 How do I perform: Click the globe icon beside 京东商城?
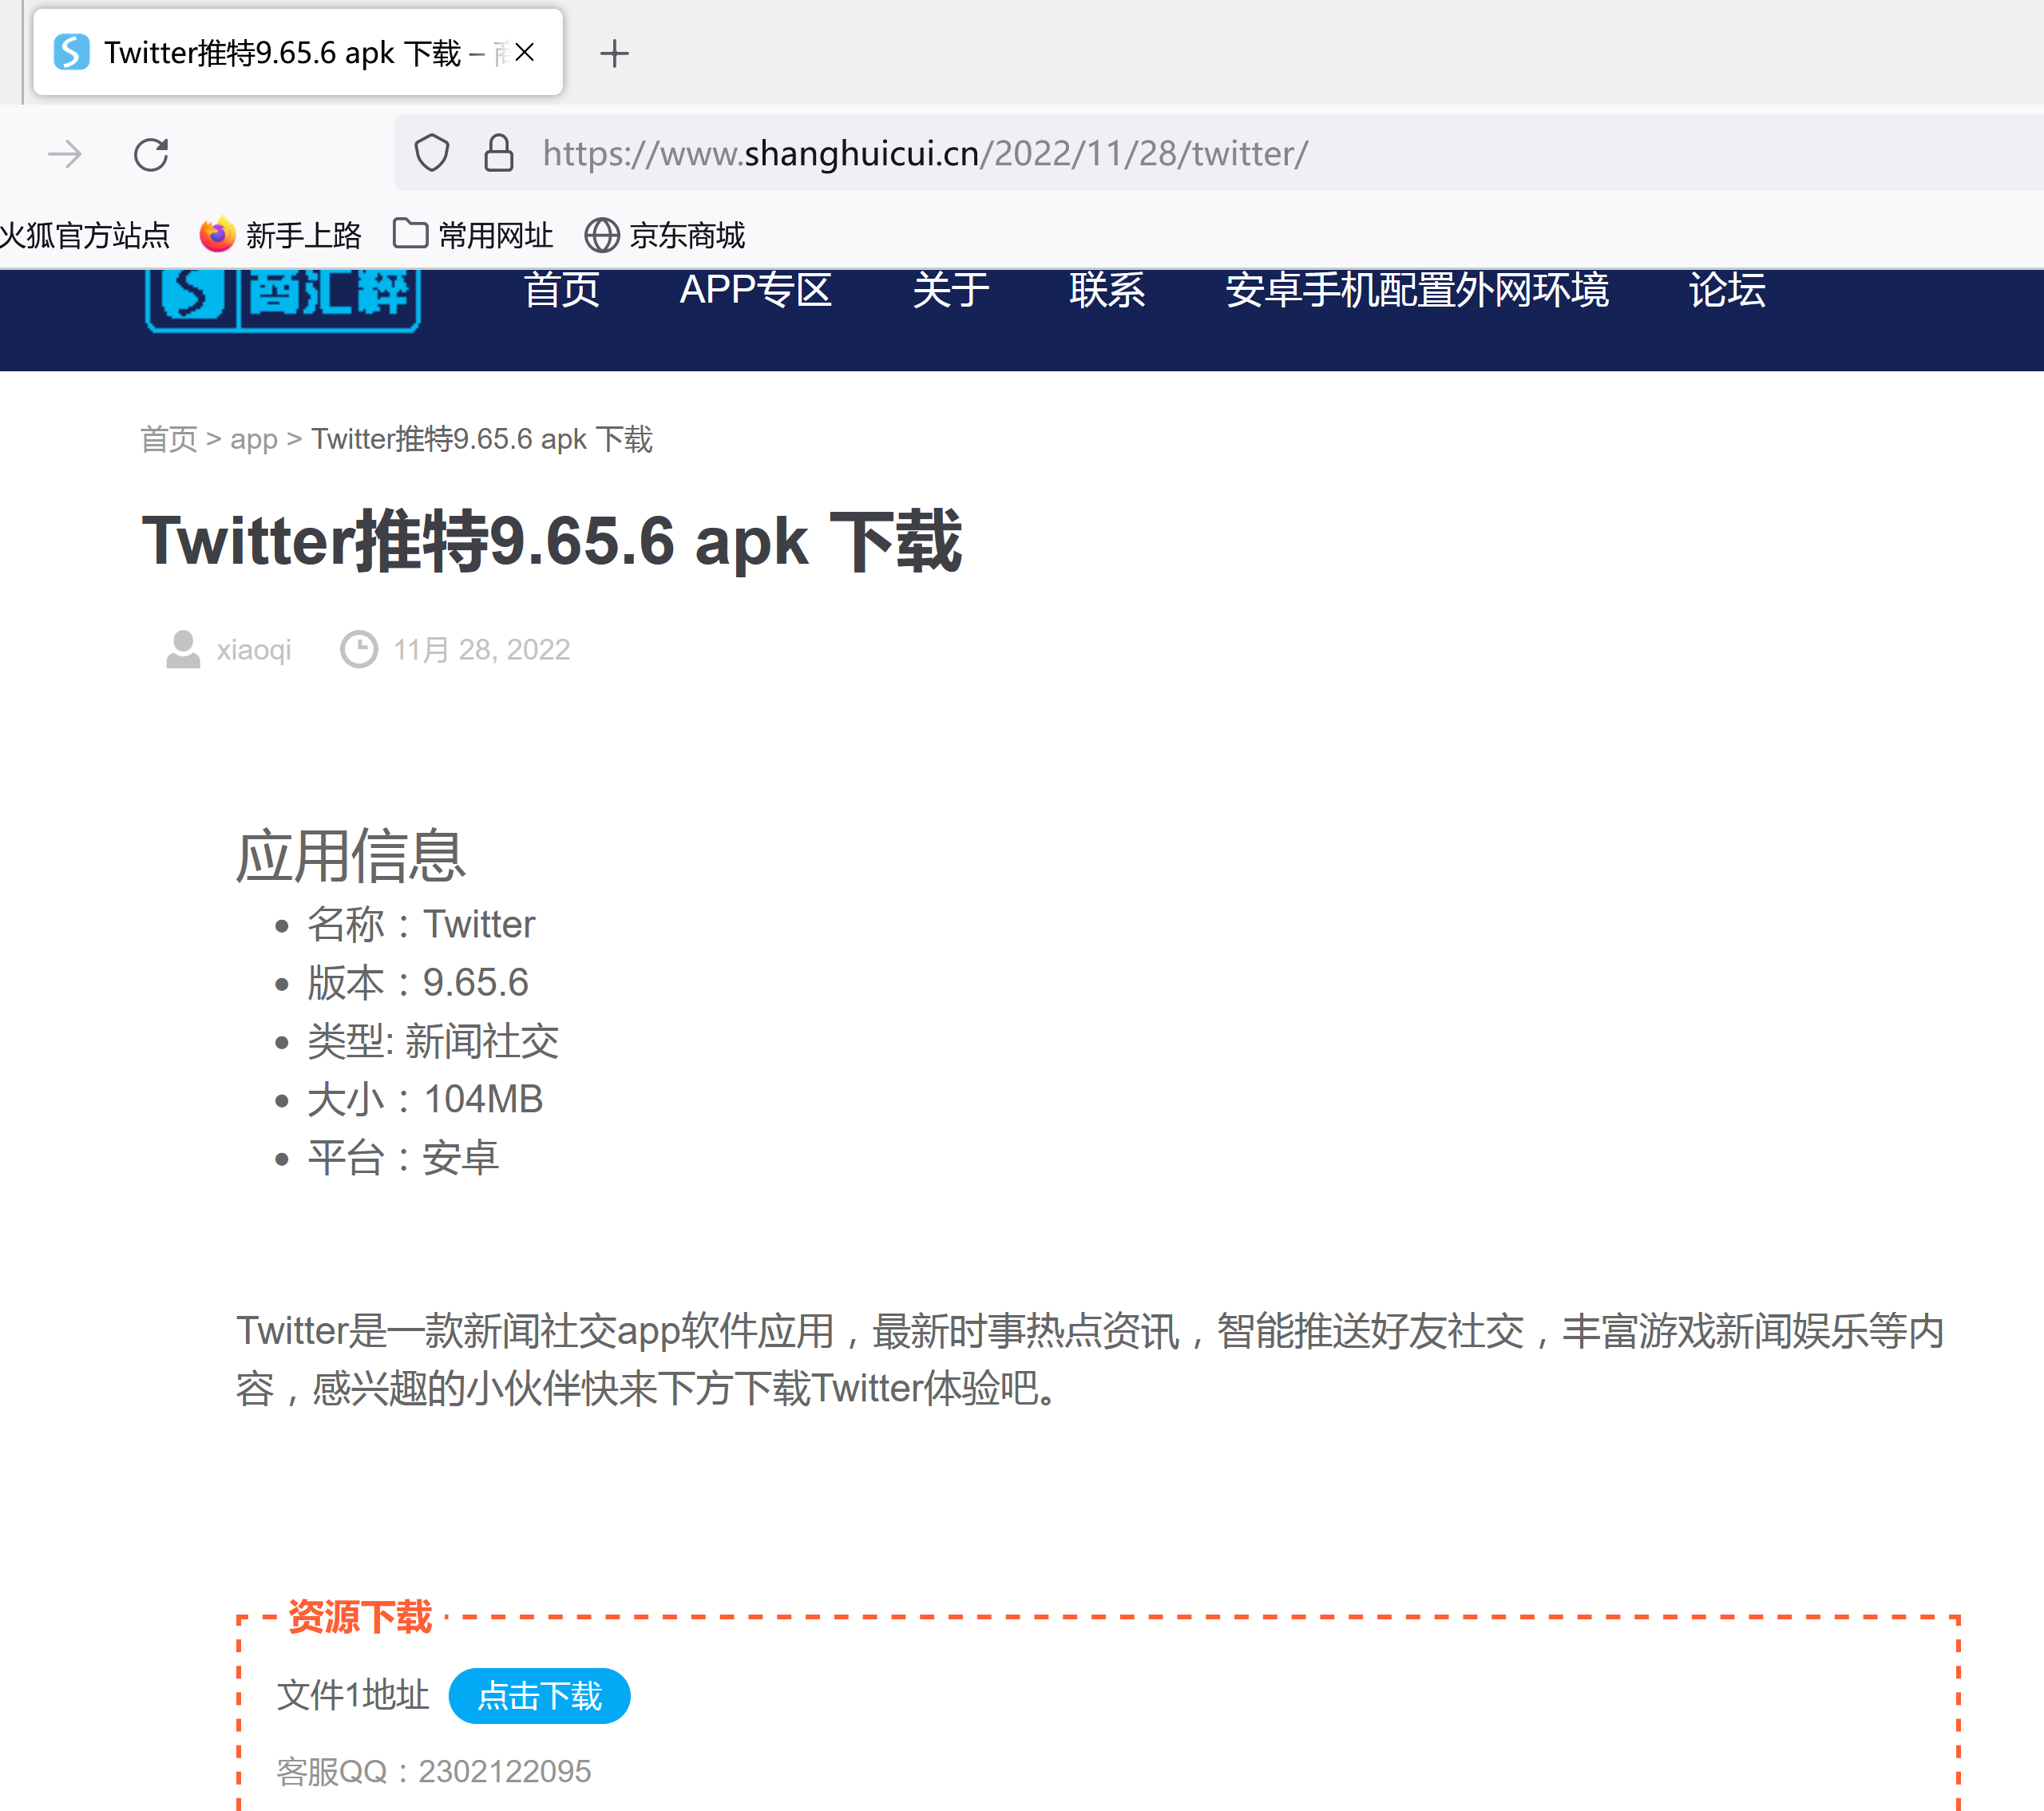click(x=602, y=236)
